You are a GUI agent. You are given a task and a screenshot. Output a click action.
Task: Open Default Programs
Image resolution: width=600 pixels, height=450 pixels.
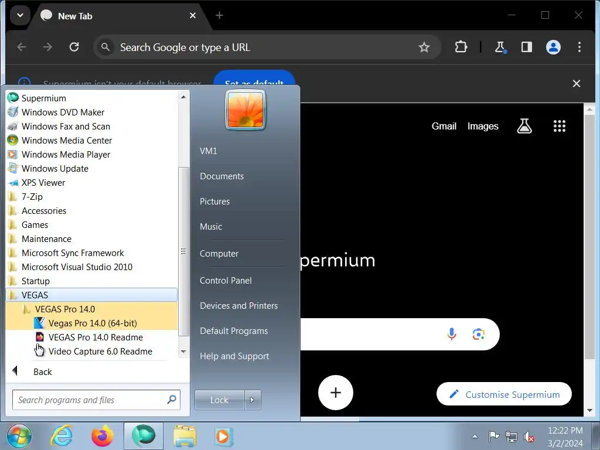pyautogui.click(x=234, y=331)
